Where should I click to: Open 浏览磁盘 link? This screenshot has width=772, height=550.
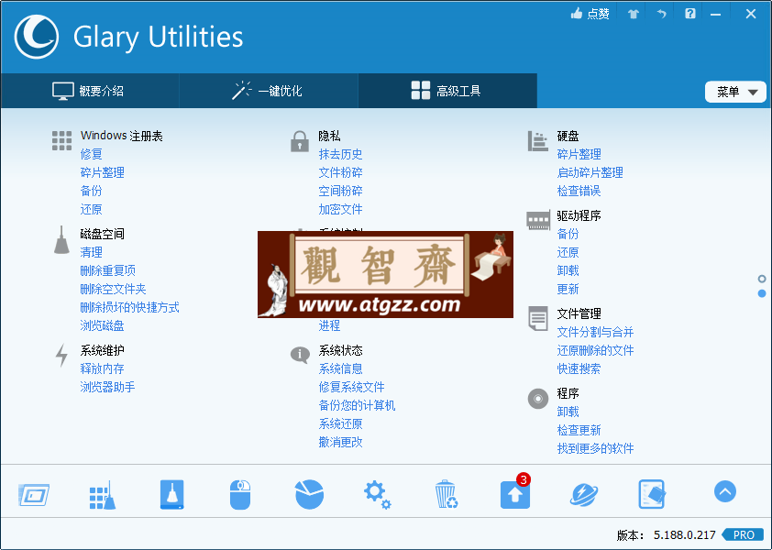pos(103,325)
